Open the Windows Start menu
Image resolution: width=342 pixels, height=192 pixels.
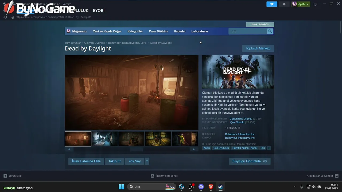pos(121,187)
